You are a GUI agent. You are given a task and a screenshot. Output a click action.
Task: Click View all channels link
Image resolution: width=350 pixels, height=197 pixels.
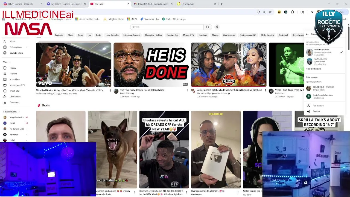pyautogui.click(x=314, y=69)
